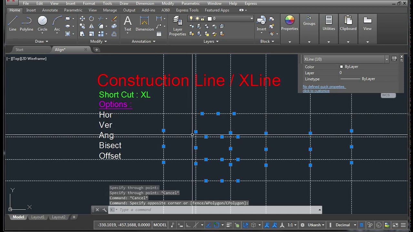Click the ByLayer color swatch in properties

coord(341,67)
